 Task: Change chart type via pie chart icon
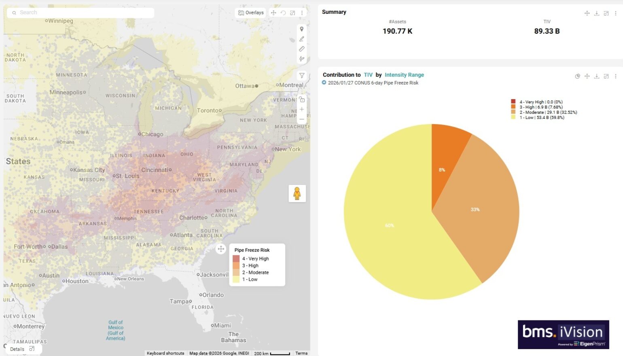click(x=577, y=76)
